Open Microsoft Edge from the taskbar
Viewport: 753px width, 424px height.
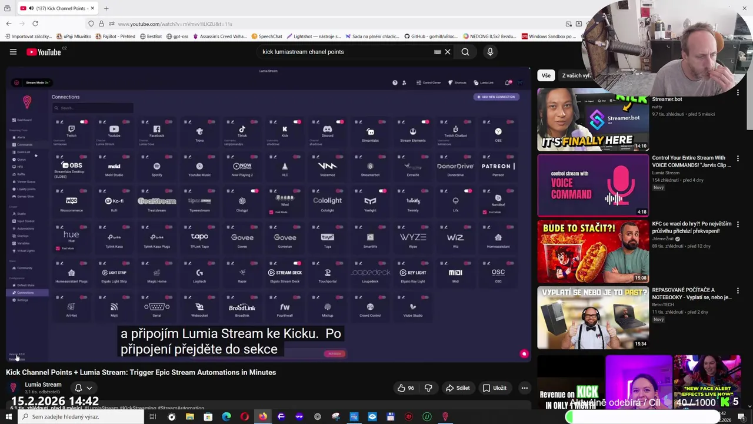[x=226, y=417]
